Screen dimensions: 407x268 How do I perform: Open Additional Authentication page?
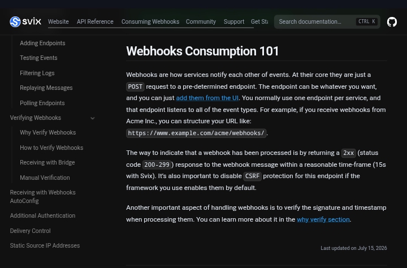(x=42, y=216)
